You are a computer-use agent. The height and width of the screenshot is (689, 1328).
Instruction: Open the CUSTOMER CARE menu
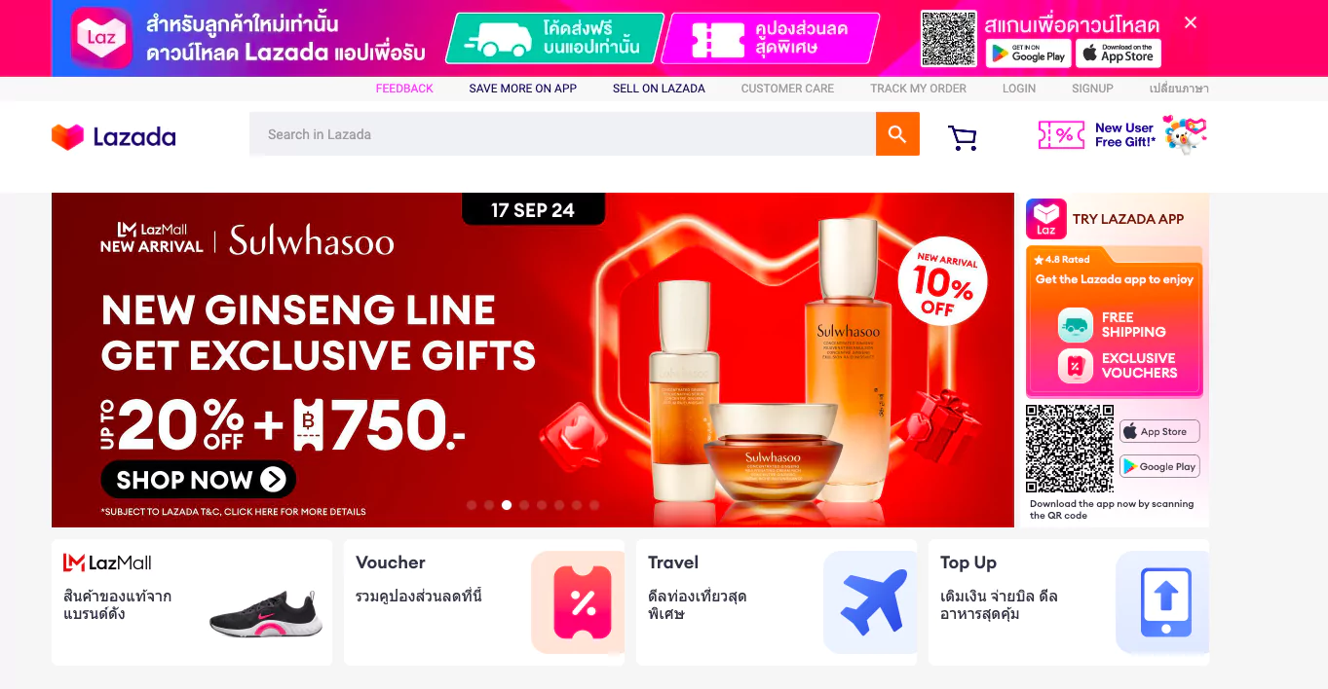click(787, 89)
